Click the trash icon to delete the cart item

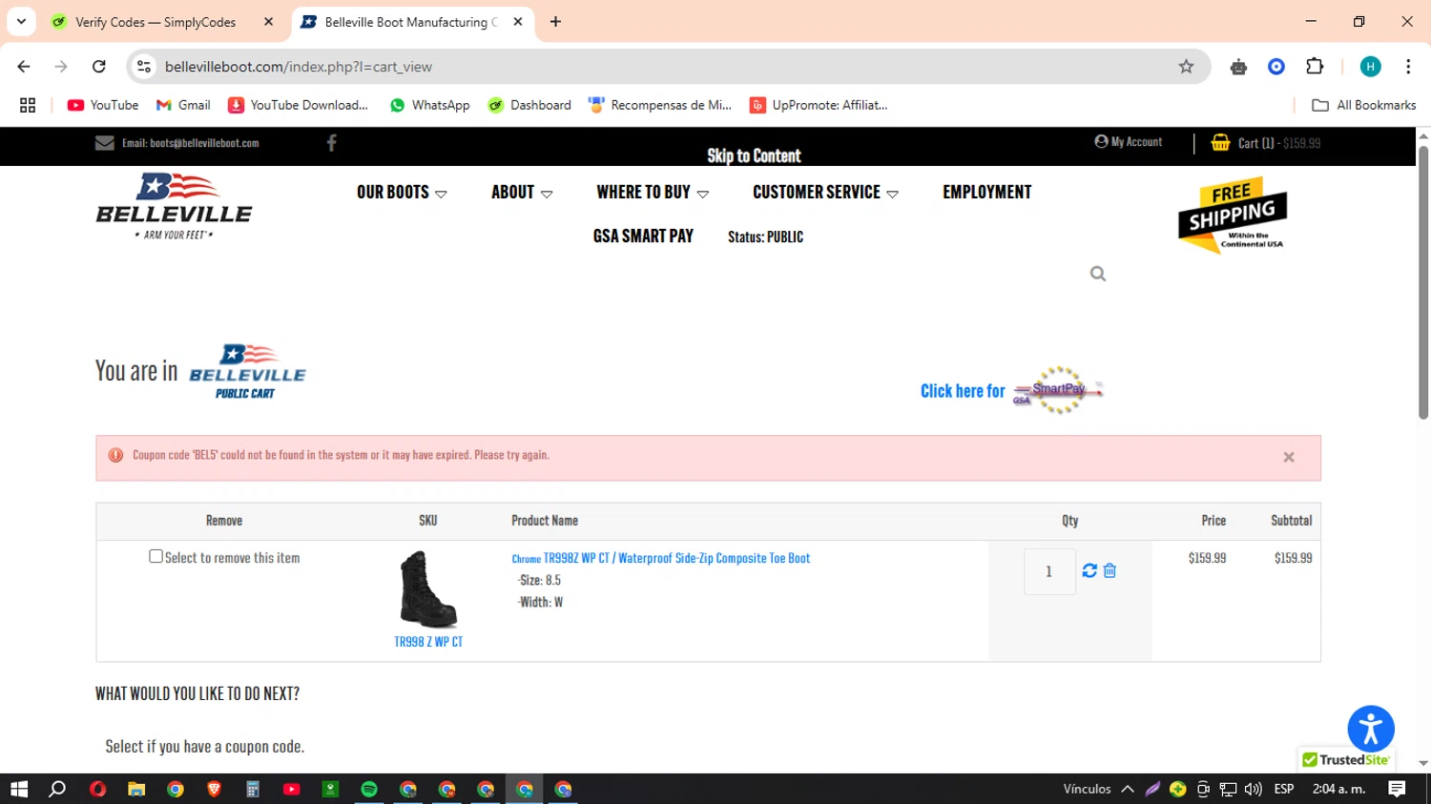click(x=1110, y=570)
